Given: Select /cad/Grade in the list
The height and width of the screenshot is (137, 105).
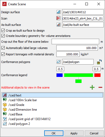Looking at the screenshot, I should 53,105.
